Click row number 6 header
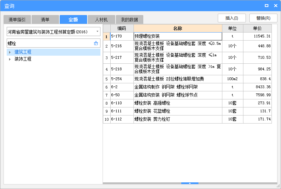The width and height of the screenshot is (281, 189). coord(107,87)
